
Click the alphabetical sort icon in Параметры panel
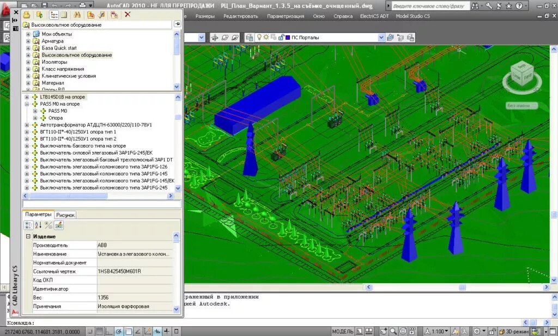click(38, 225)
